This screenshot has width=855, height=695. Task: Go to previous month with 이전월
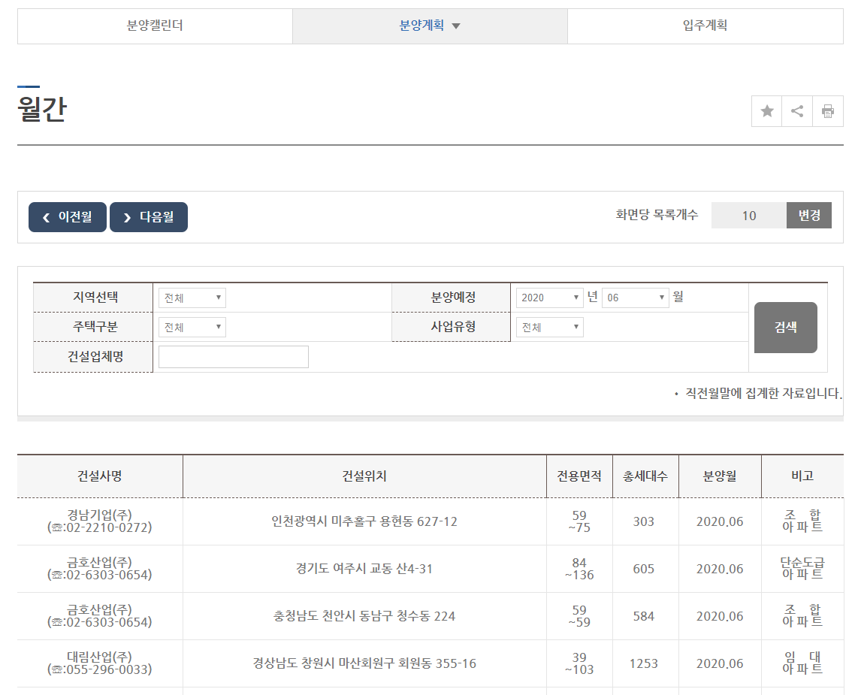click(x=68, y=217)
